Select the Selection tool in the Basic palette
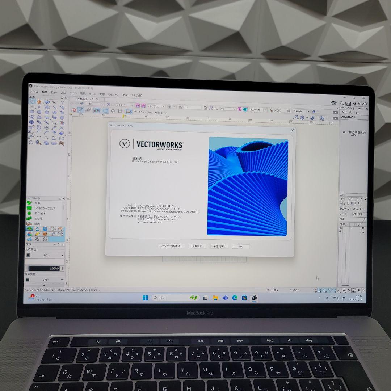Image resolution: width=391 pixels, height=391 pixels. (x=32, y=102)
